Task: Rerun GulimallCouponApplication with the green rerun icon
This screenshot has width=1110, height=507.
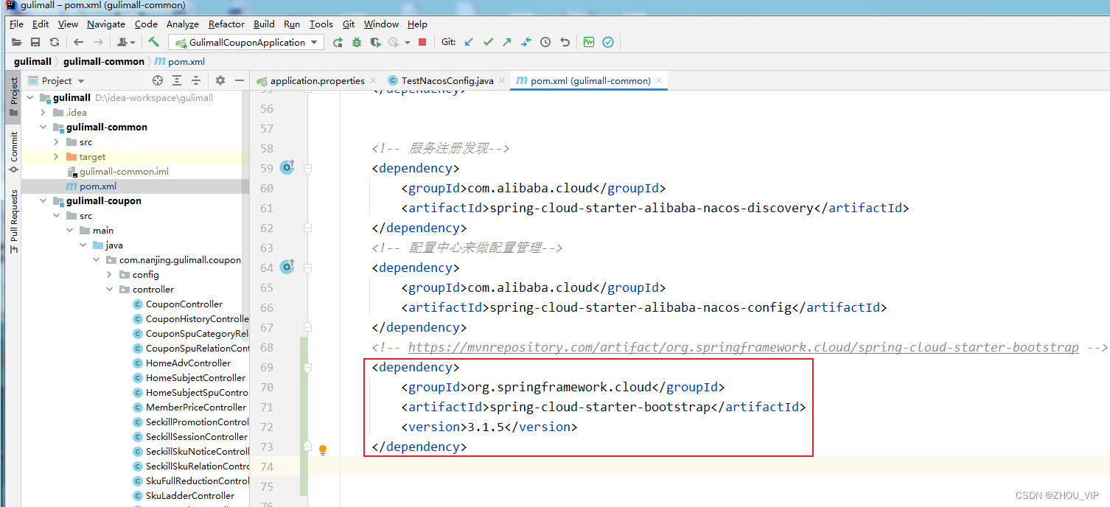Action: (x=338, y=43)
